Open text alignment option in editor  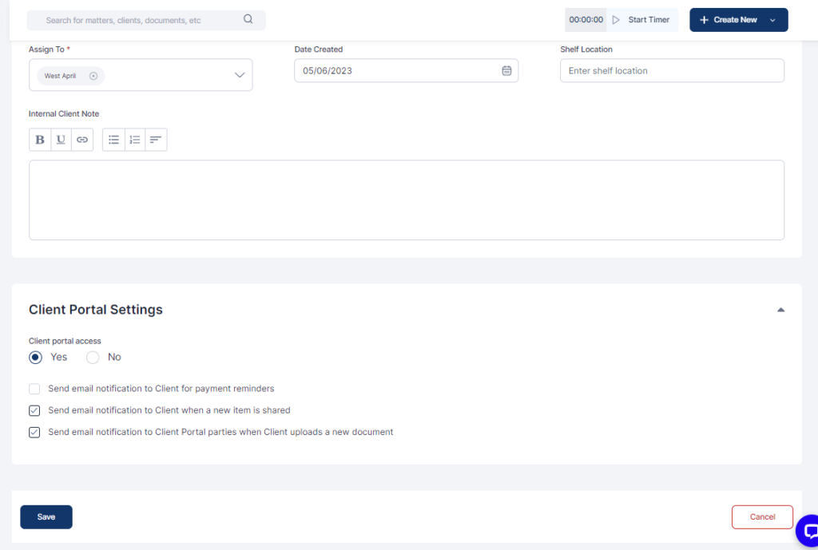[156, 140]
